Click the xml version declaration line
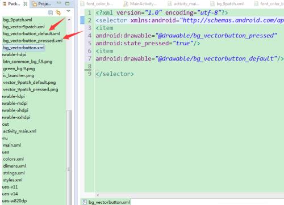 (162, 13)
